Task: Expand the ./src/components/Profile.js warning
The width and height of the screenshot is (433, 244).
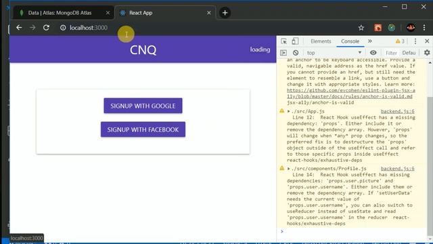Action: tap(289, 169)
